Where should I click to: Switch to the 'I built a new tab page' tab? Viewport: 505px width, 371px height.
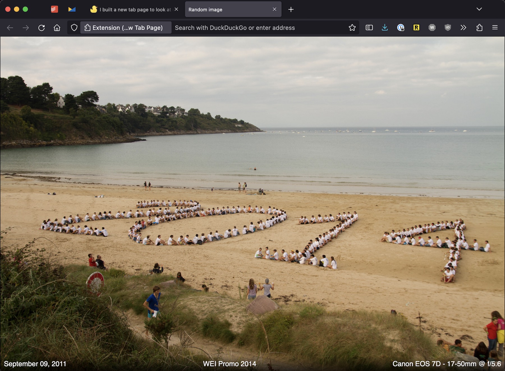132,10
